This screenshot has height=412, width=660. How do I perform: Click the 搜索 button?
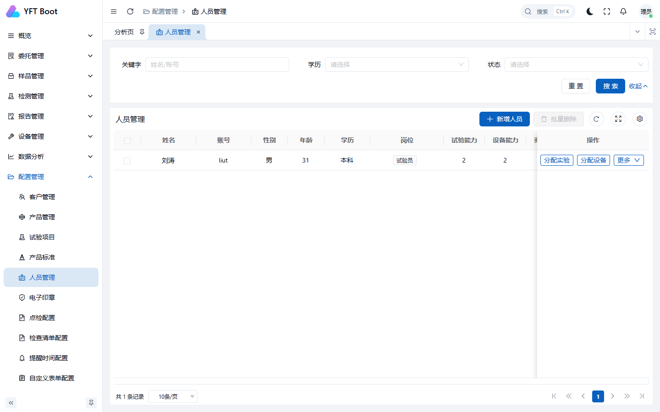[610, 86]
